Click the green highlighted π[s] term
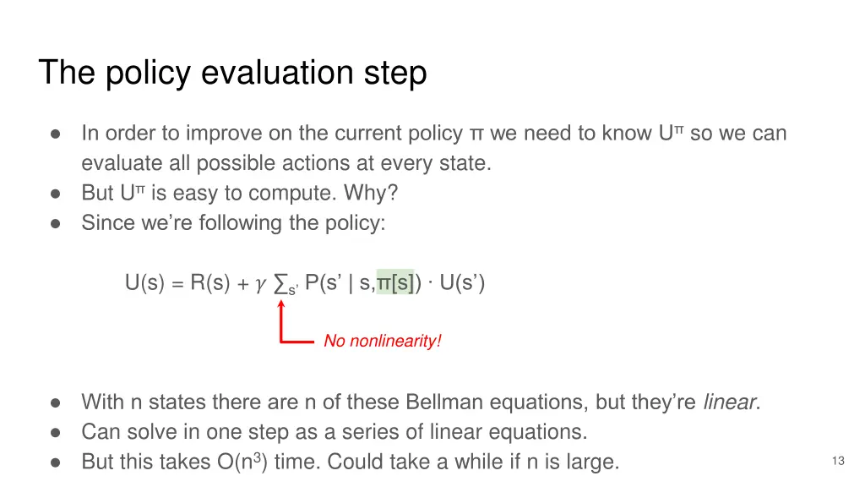865x487 pixels. click(395, 283)
